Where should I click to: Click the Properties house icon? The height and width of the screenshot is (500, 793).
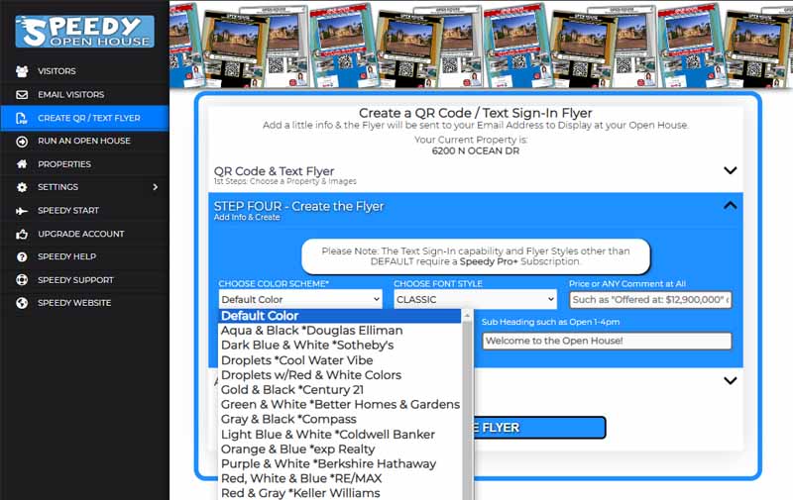(22, 164)
